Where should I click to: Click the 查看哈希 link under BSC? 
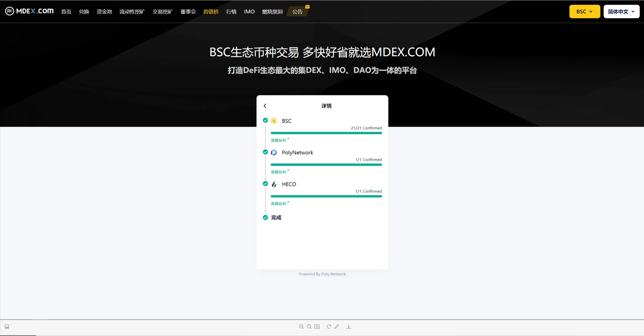(278, 140)
